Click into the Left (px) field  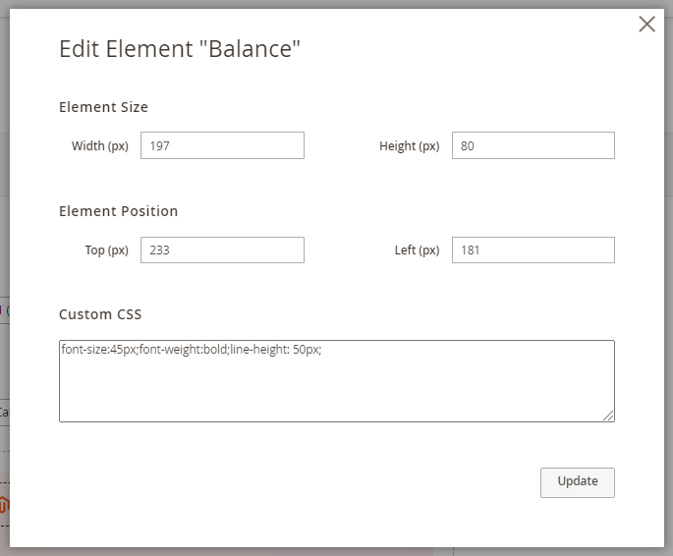tap(533, 250)
